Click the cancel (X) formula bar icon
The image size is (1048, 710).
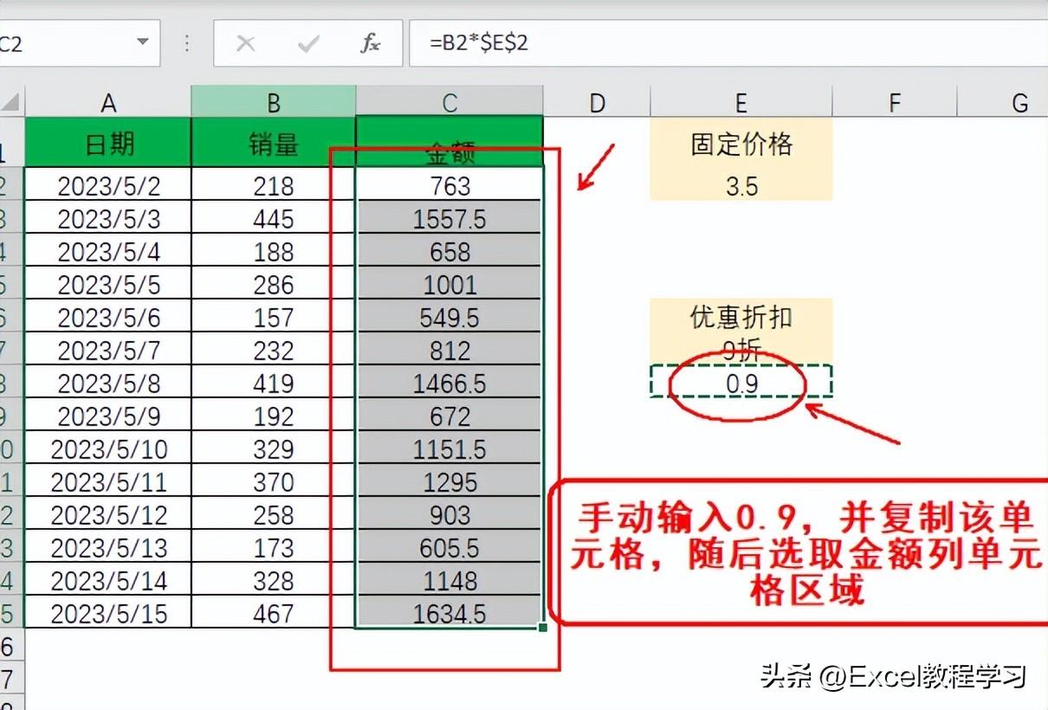pos(246,44)
